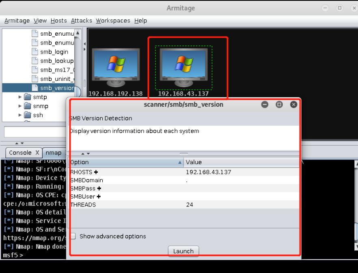Expand the snmp folder

point(20,106)
